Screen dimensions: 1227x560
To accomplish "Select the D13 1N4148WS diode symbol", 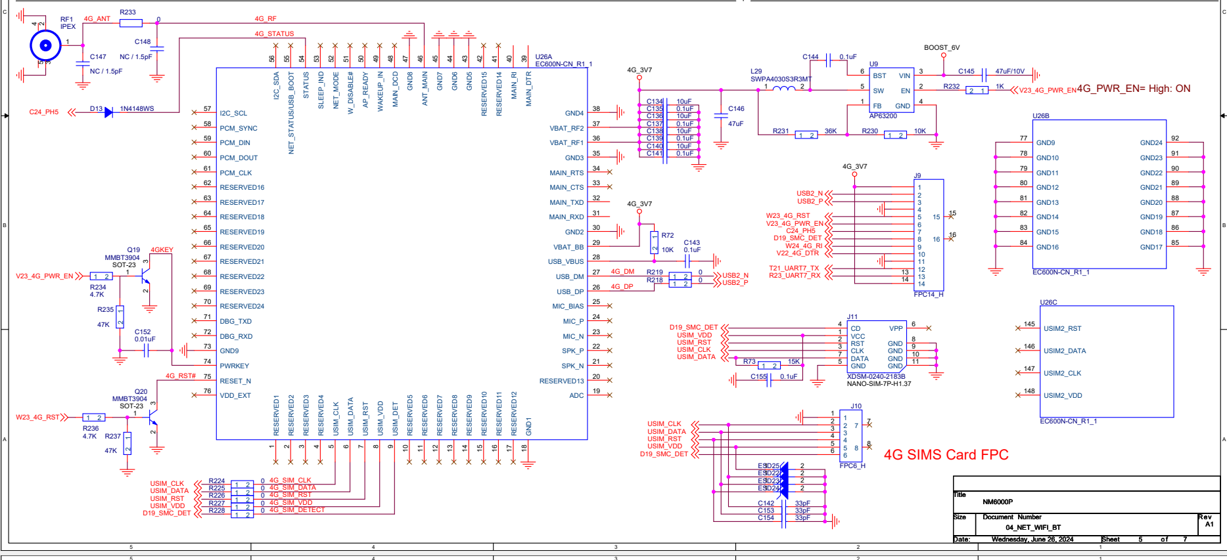I will (108, 112).
